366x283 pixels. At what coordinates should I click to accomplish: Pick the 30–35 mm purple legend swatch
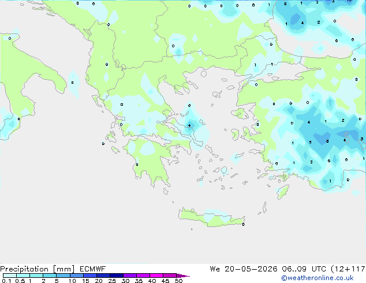click(130, 275)
